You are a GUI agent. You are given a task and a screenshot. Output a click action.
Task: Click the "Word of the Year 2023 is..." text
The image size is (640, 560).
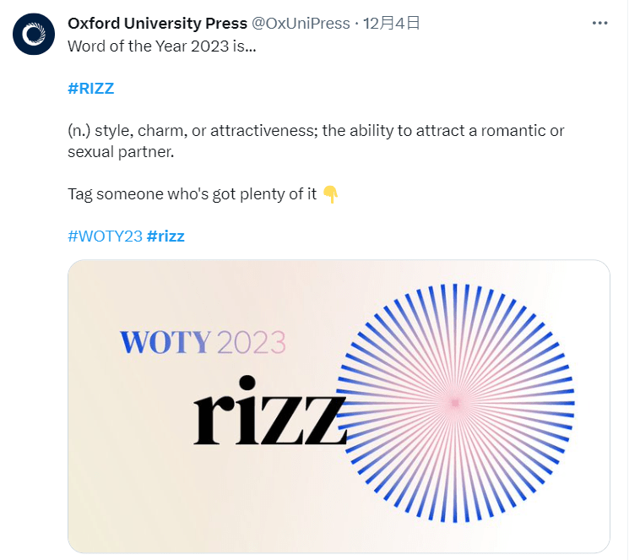point(161,46)
